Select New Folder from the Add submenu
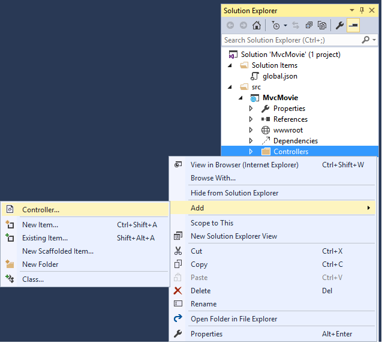This screenshot has height=343, width=382. [40, 264]
